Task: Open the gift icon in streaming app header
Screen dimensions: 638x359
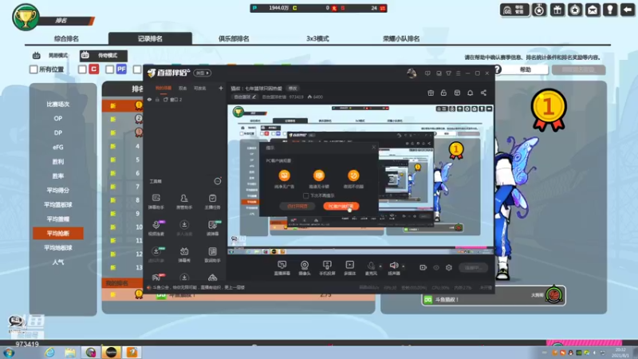Action: tap(431, 93)
